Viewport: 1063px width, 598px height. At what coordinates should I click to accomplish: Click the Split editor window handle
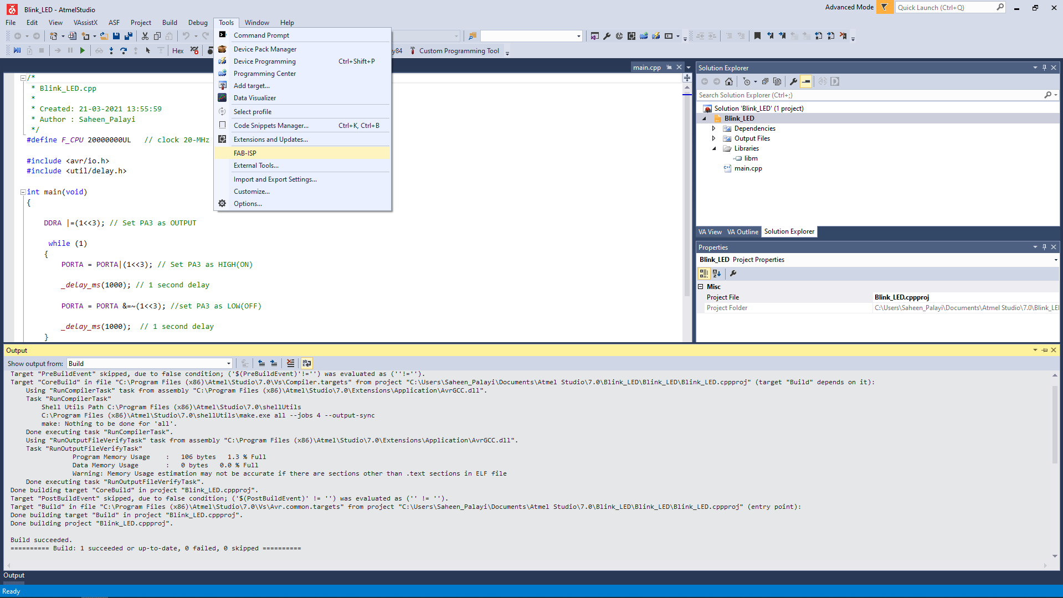(687, 78)
